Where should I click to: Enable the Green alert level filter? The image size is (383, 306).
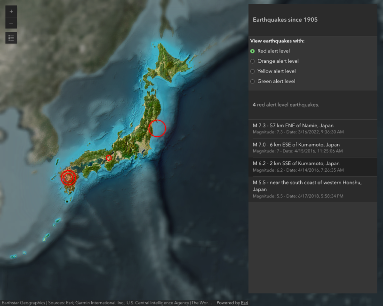(252, 81)
